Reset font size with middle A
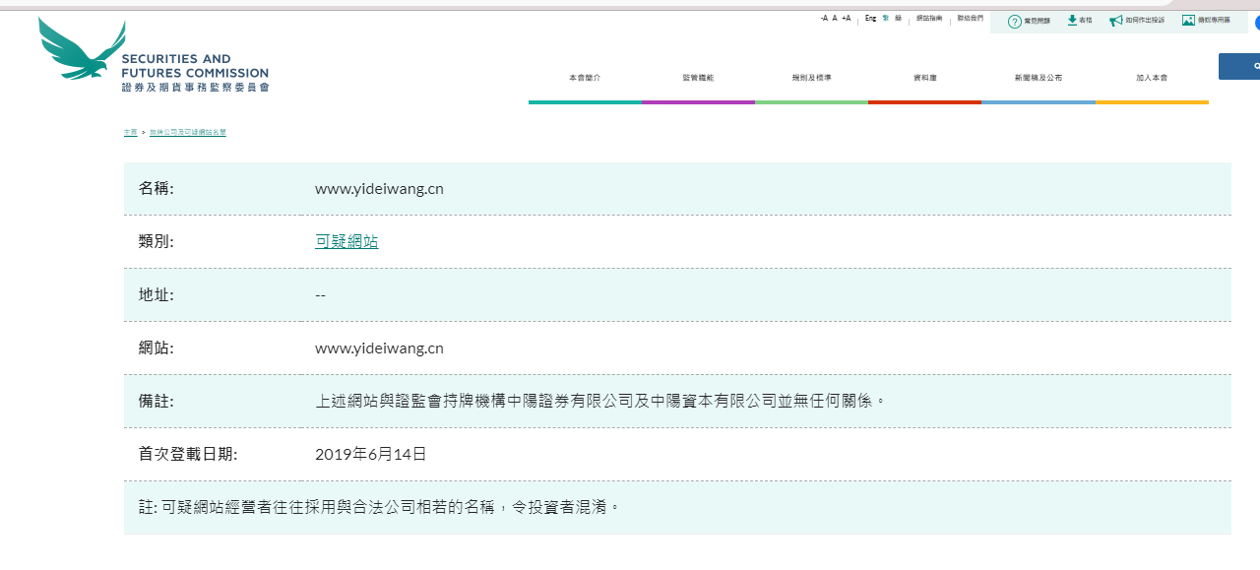The height and width of the screenshot is (570, 1260). point(835,19)
